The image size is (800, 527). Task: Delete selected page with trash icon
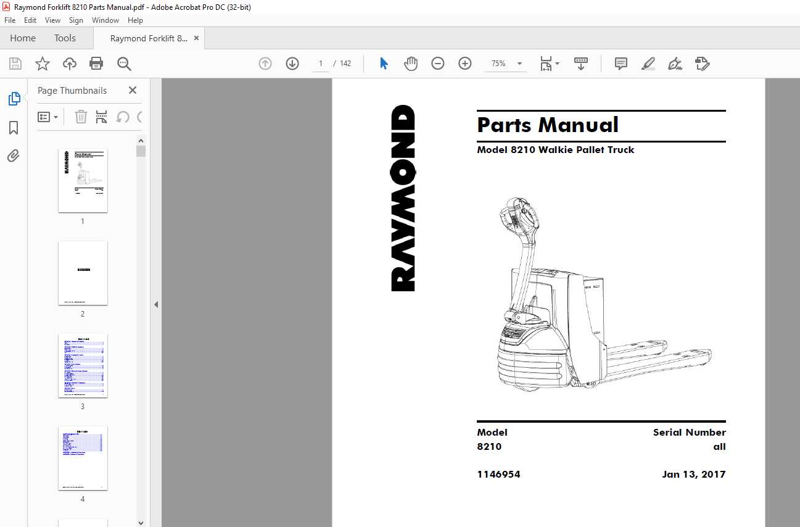click(x=81, y=117)
